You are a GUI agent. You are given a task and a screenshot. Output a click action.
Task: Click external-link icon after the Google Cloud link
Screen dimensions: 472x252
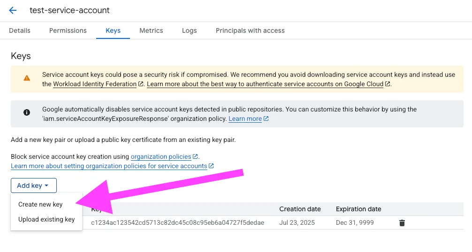[x=388, y=84]
